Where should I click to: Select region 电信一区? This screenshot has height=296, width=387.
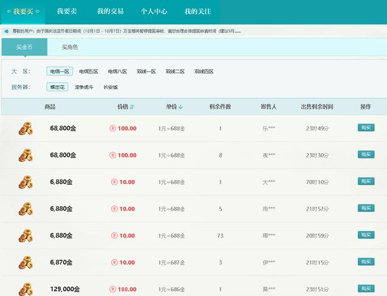tap(60, 71)
